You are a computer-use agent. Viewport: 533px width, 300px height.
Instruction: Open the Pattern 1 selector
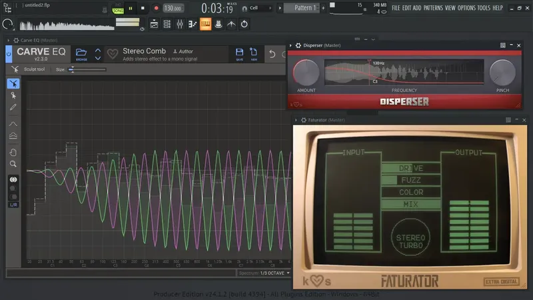click(302, 8)
